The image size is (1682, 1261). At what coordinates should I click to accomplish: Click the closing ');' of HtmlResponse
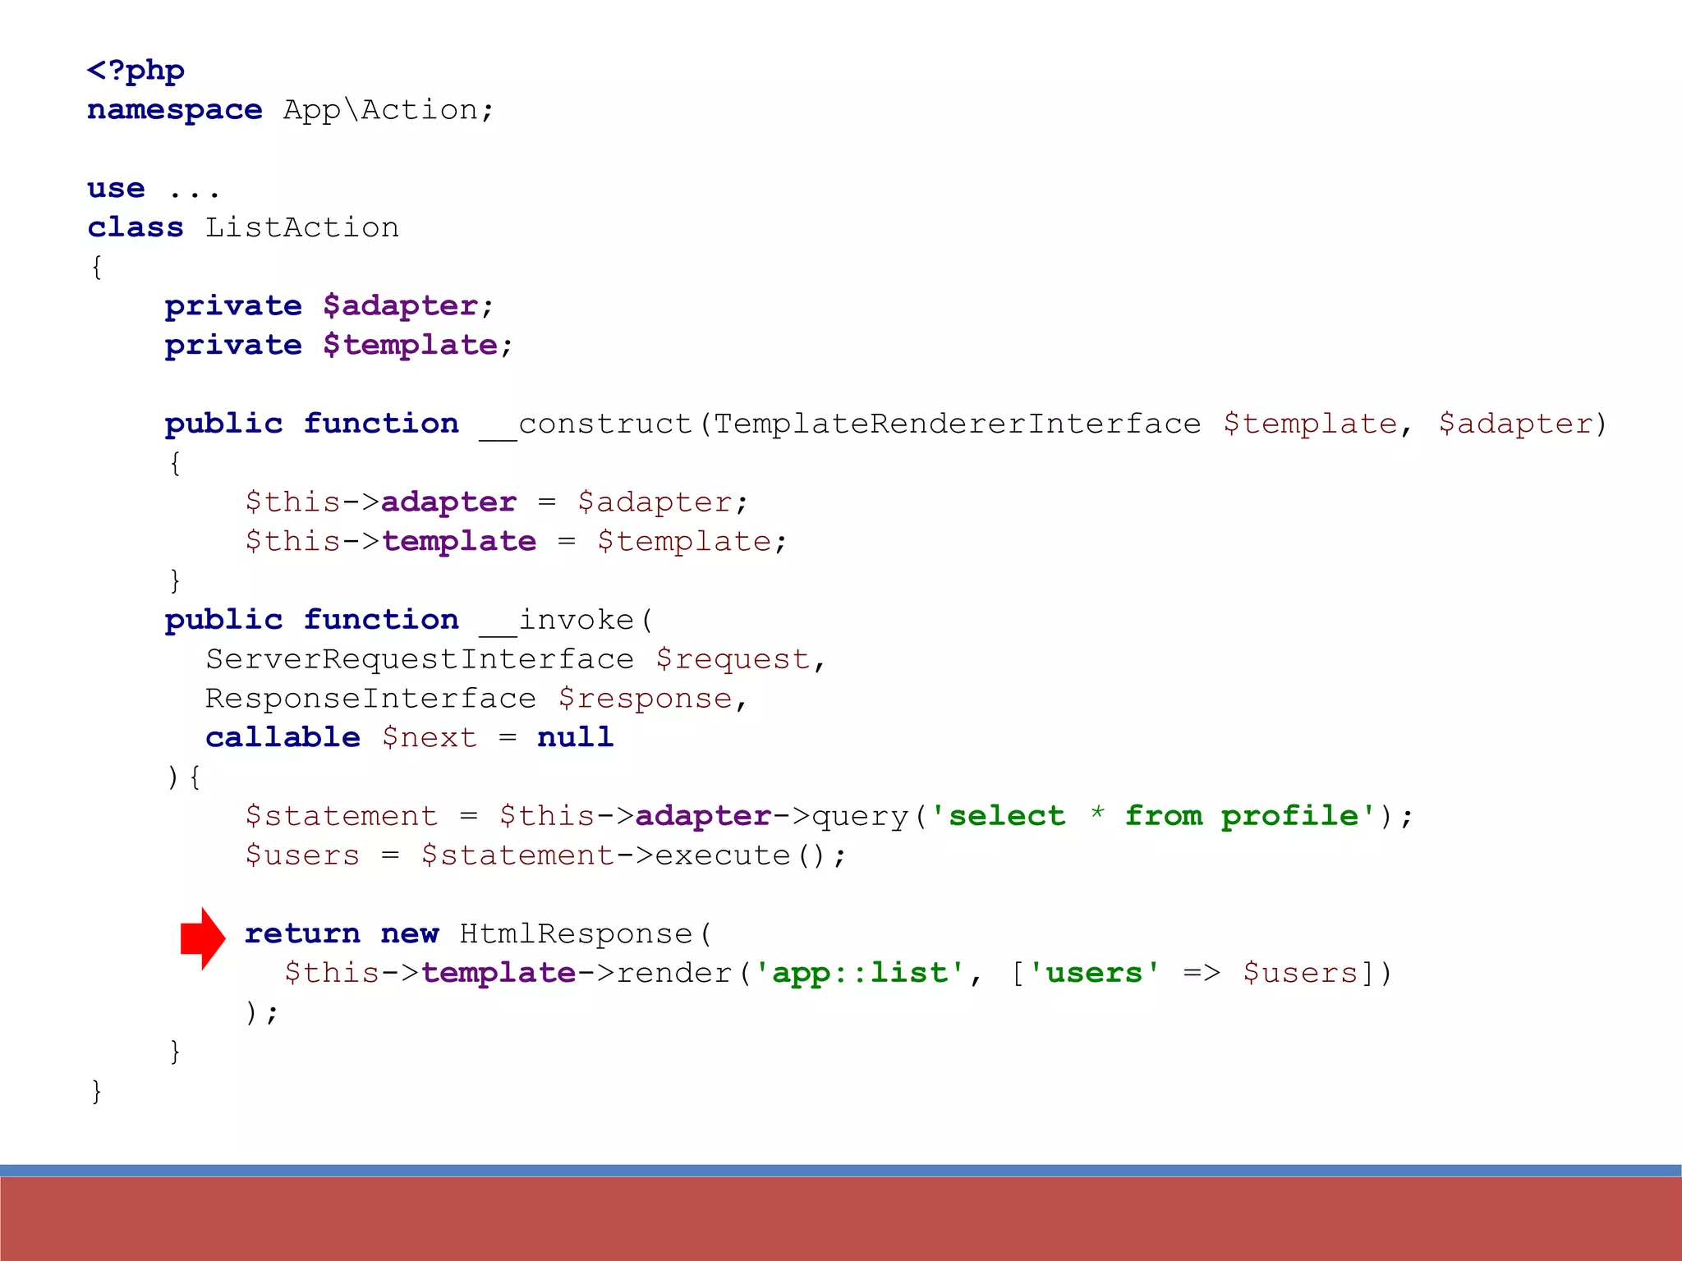tap(262, 1012)
